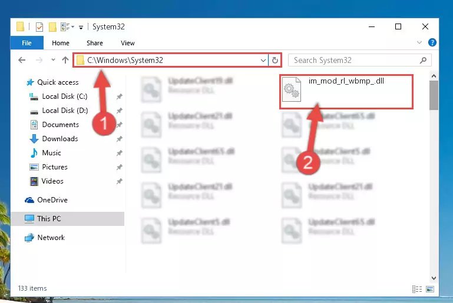
Task: Click the pin icon next to Music
Action: pyautogui.click(x=119, y=153)
